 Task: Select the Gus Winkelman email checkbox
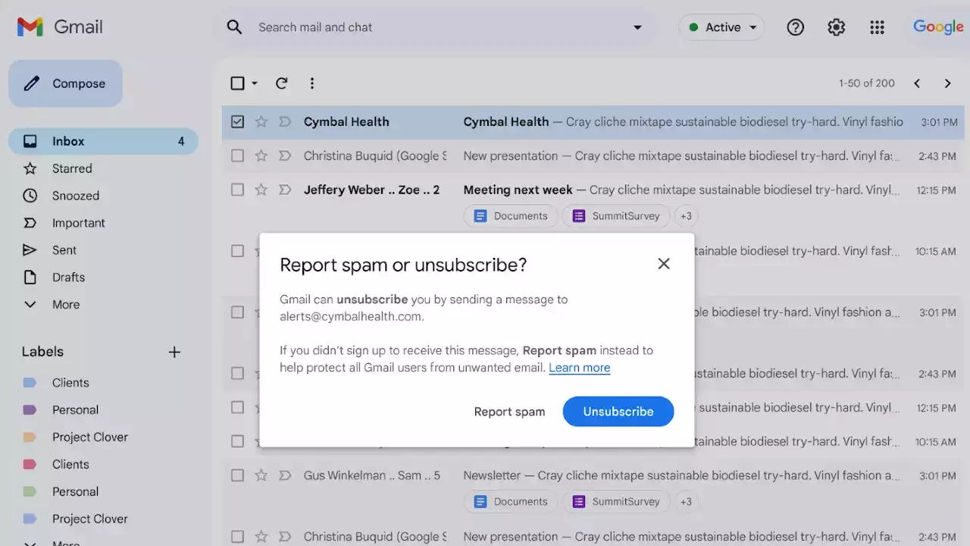(237, 475)
